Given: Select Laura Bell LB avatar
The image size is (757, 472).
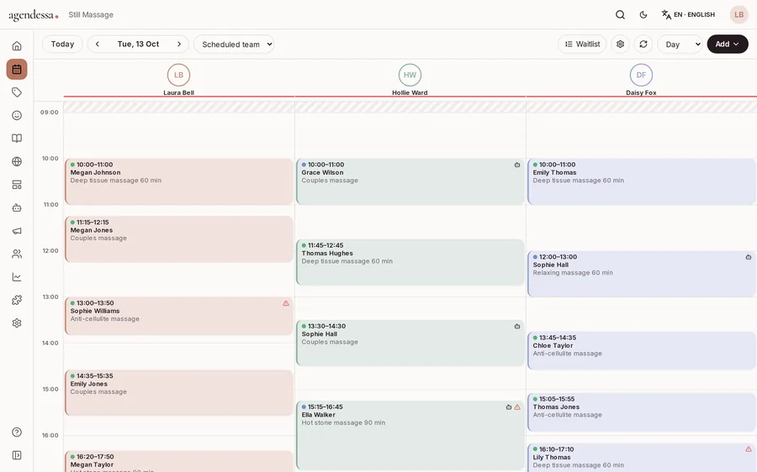Looking at the screenshot, I should tap(178, 75).
